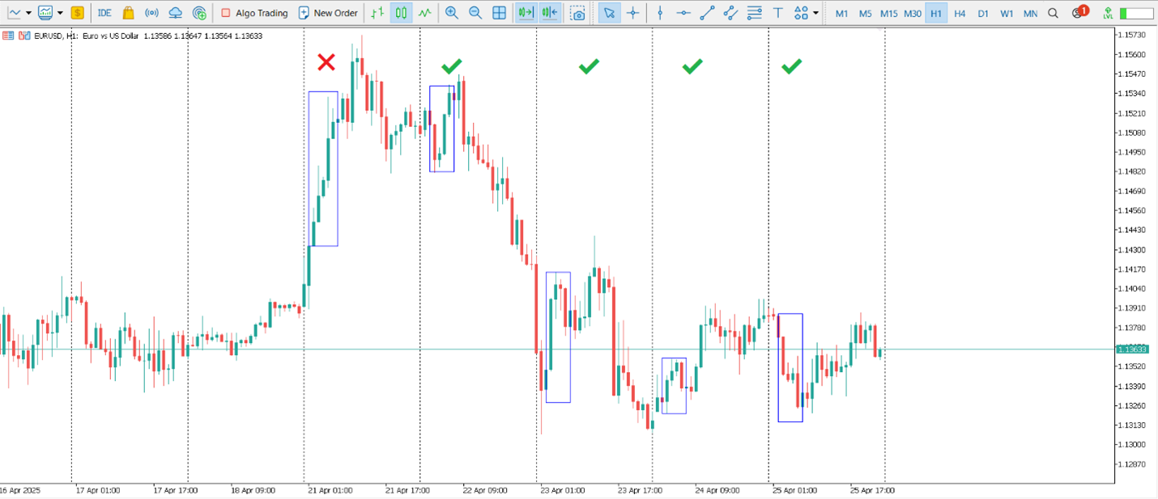The height and width of the screenshot is (499, 1158).
Task: Switch to the M15 timeframe
Action: point(888,13)
